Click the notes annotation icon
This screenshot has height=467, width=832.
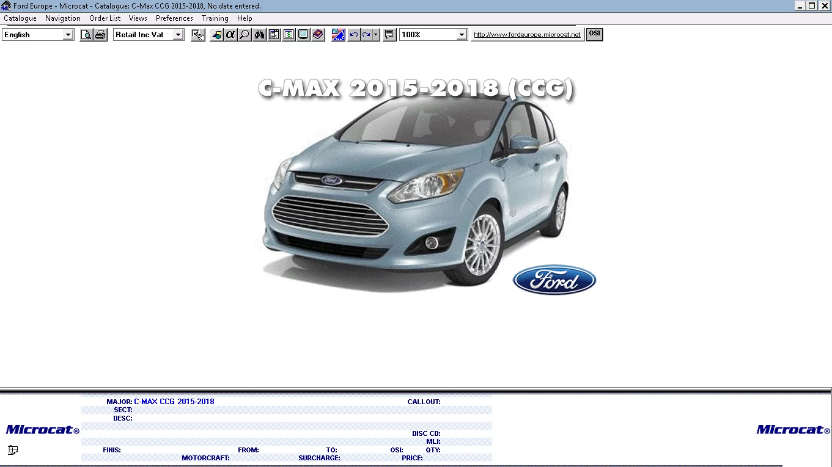[x=389, y=35]
